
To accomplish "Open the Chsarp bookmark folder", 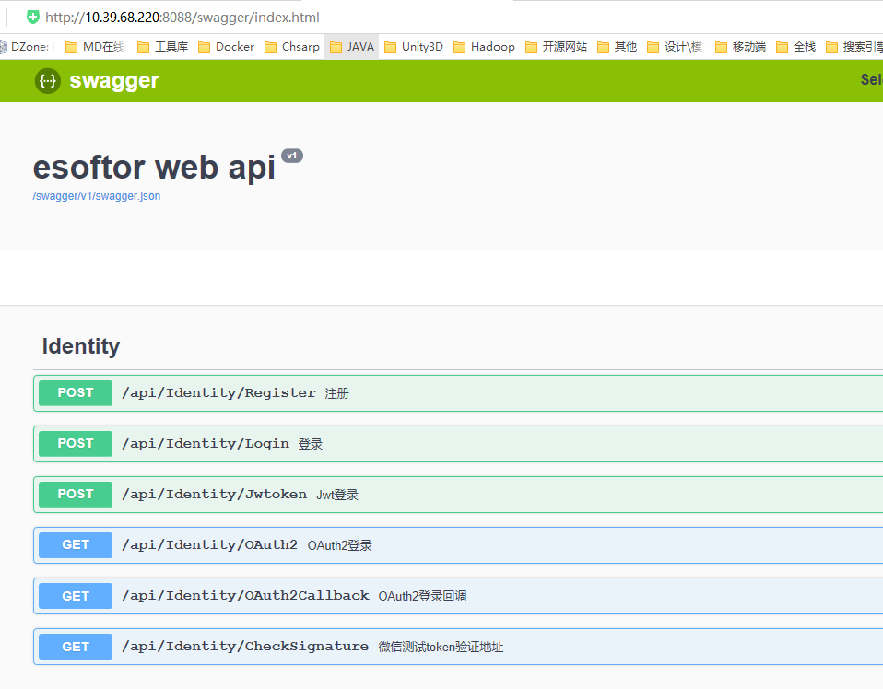I will (x=292, y=47).
